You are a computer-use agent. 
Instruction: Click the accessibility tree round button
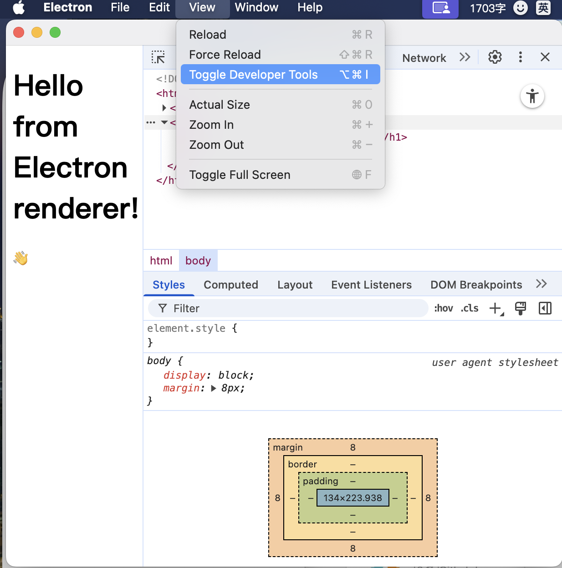click(532, 96)
